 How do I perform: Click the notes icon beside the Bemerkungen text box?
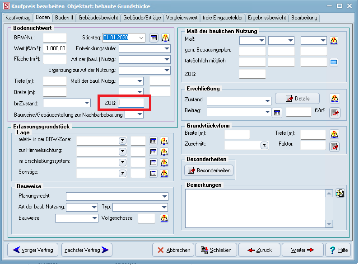[x=340, y=194]
